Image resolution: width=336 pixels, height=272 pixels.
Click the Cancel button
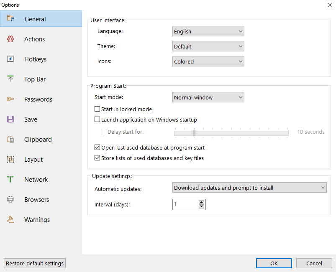[314, 263]
